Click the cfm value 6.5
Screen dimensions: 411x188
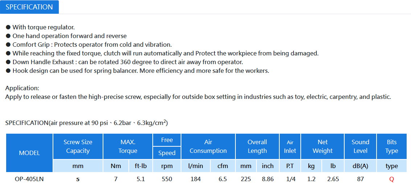pyautogui.click(x=223, y=179)
